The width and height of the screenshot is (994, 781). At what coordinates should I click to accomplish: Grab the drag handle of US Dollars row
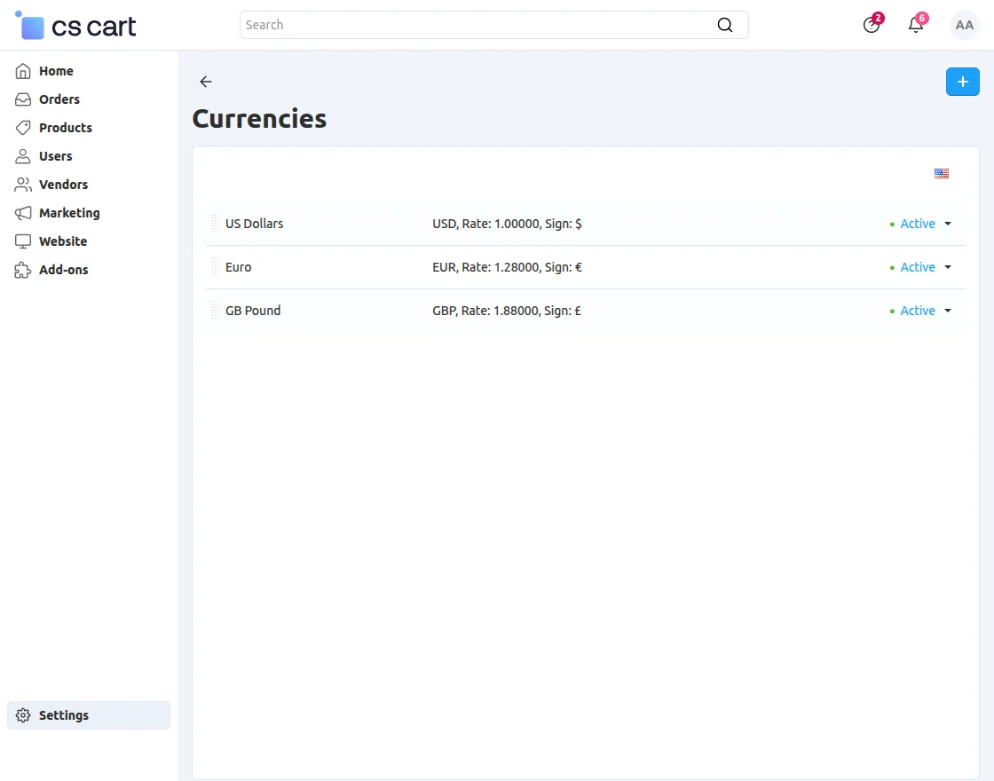tap(216, 224)
